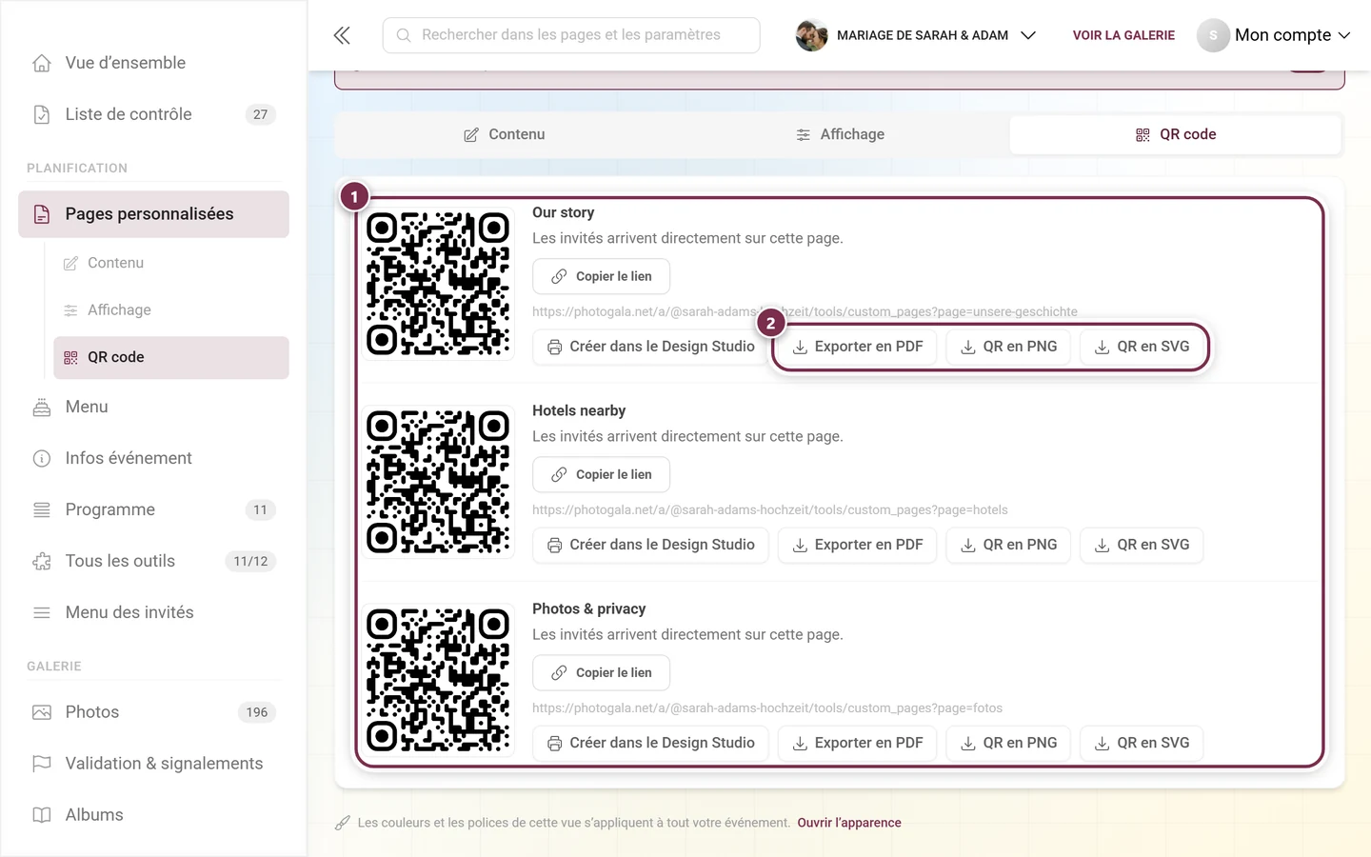This screenshot has width=1371, height=857.
Task: Create Photos & privacy in Design Studio
Action: [x=650, y=743]
